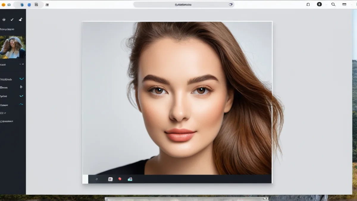
Task: Expand the sidebar row with plus sign
Action: coord(13,87)
